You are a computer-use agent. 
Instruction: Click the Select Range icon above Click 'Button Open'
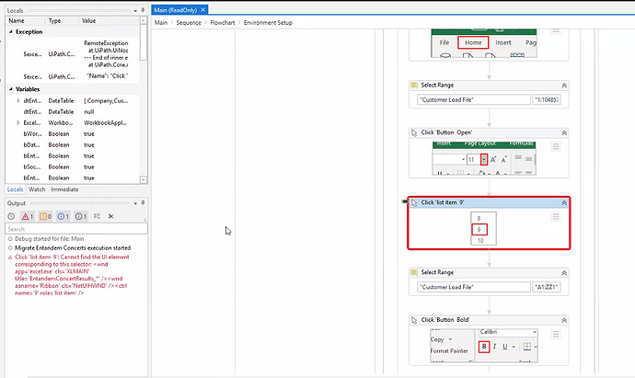[x=414, y=85]
